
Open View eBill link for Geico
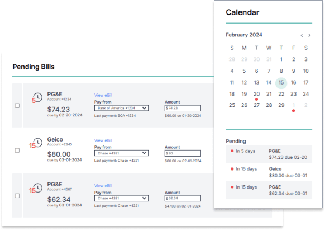pyautogui.click(x=103, y=140)
